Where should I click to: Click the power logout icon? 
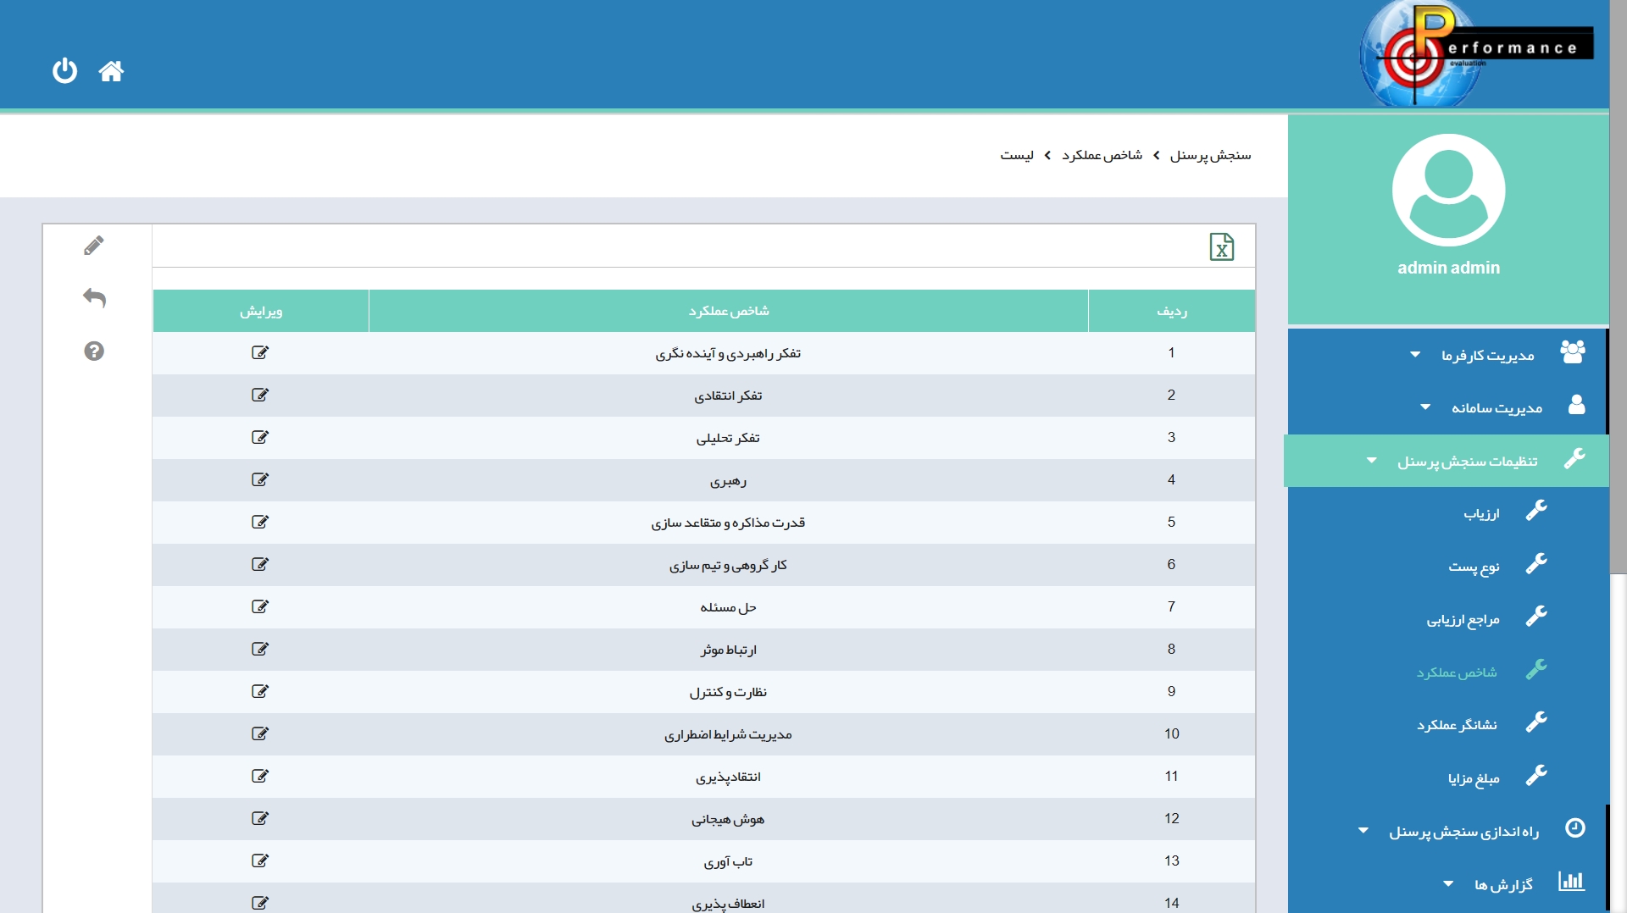click(64, 70)
